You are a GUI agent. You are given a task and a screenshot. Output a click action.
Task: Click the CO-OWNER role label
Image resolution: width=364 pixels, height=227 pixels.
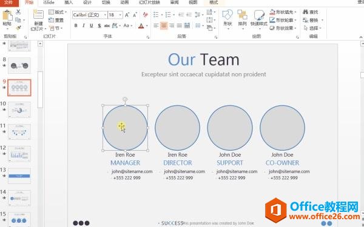point(282,163)
